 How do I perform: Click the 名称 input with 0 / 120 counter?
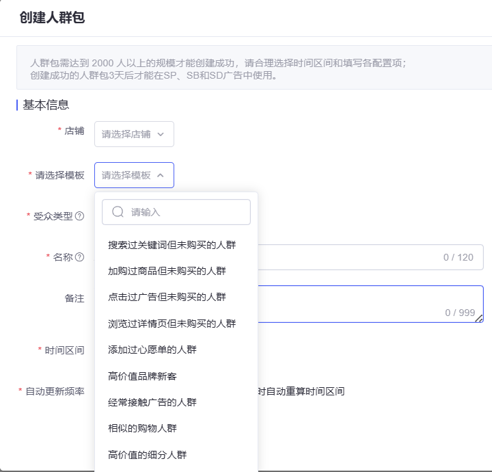(x=369, y=257)
